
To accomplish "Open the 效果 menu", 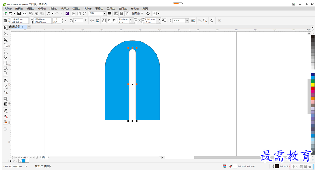I will [x=65, y=8].
